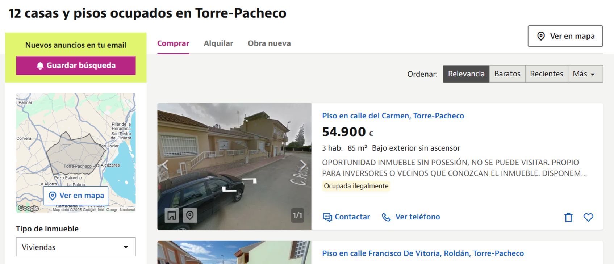The height and width of the screenshot is (264, 614).
Task: Click Contactar on the first listing
Action: (346, 217)
